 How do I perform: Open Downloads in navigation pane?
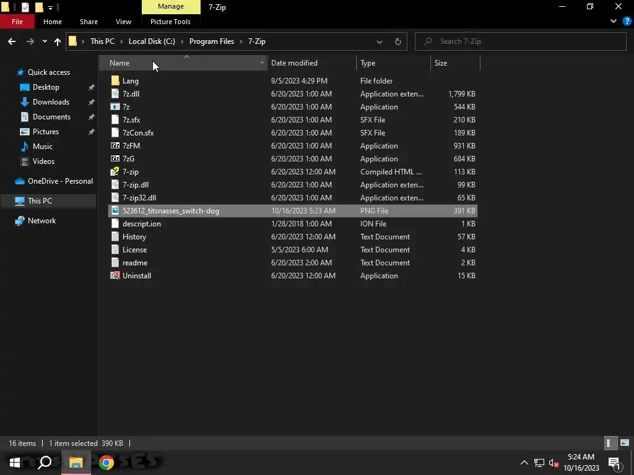[51, 102]
